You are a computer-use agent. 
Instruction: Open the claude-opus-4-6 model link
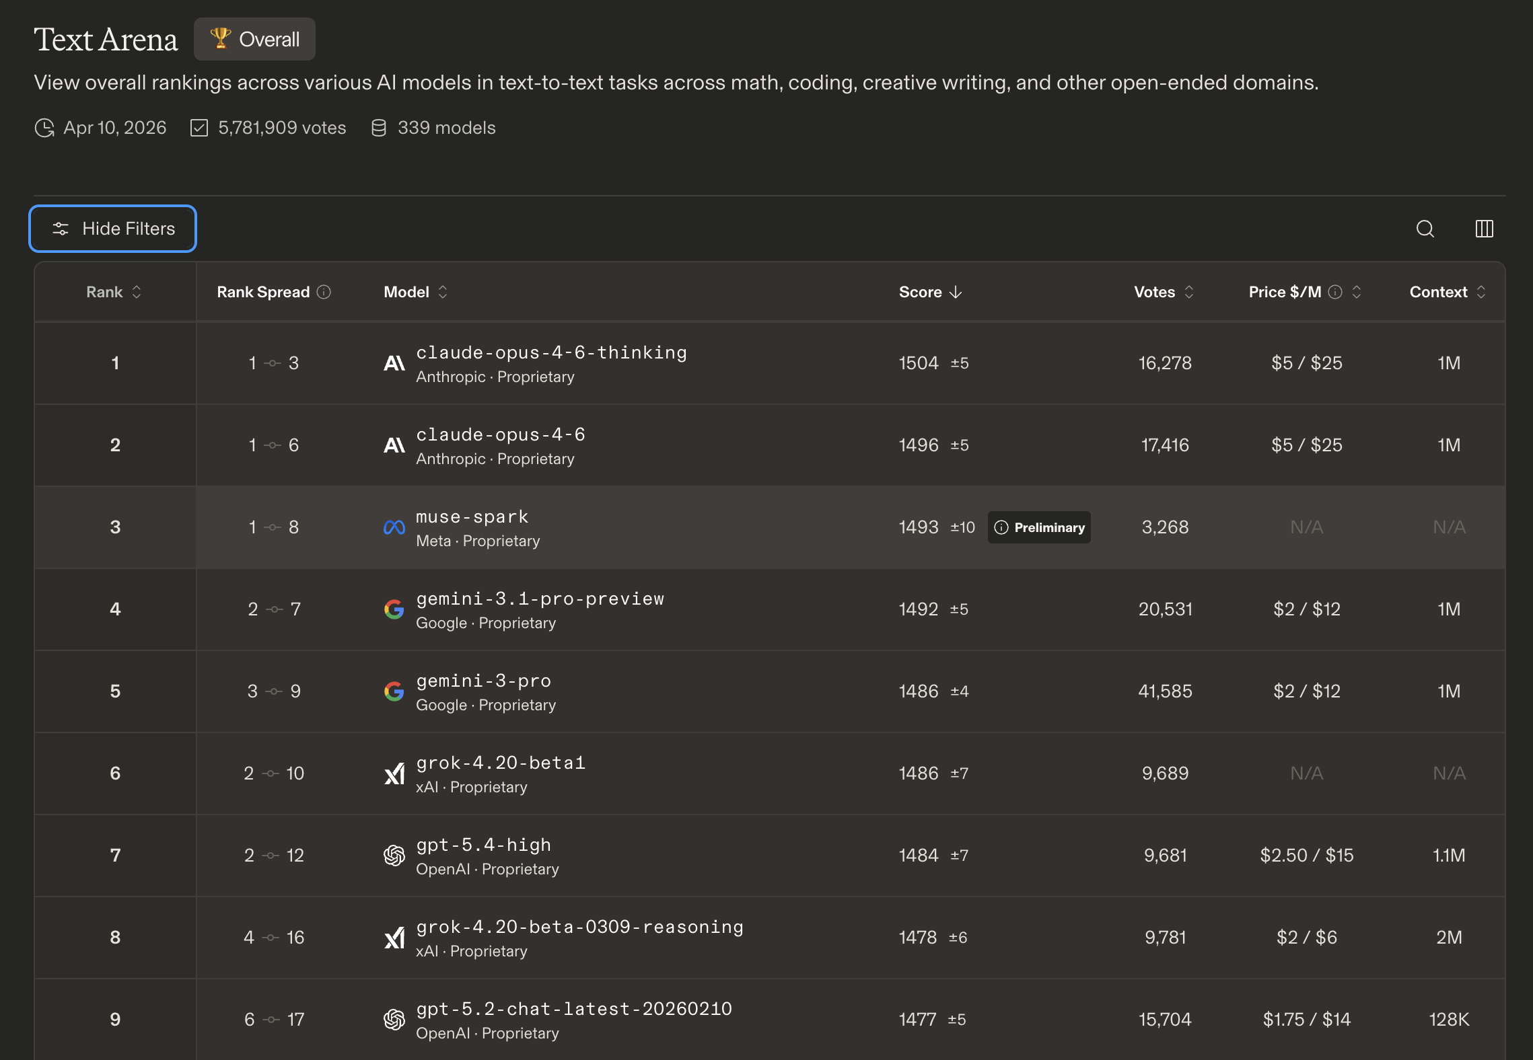[x=501, y=434]
